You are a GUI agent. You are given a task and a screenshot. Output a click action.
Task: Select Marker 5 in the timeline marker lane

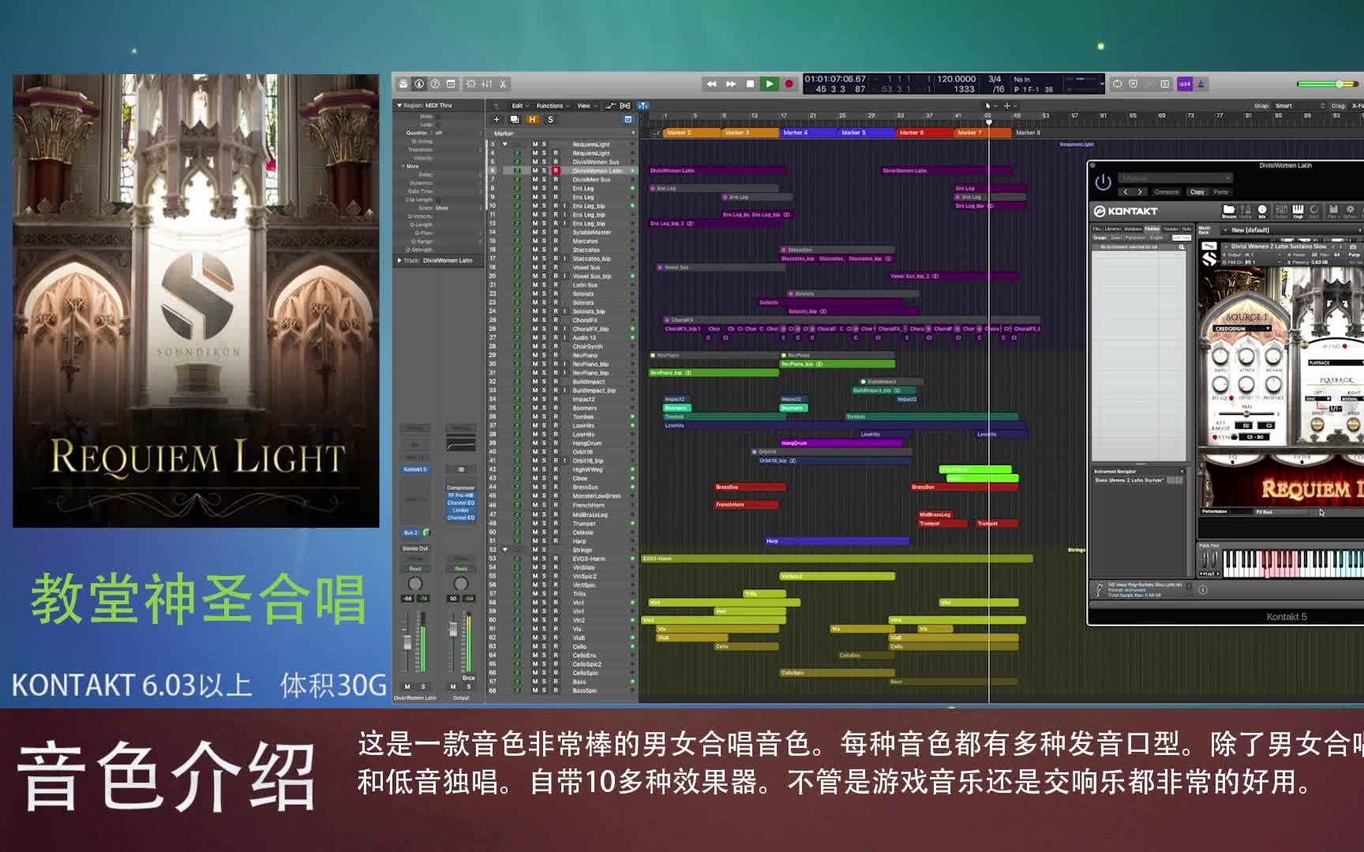click(x=854, y=133)
